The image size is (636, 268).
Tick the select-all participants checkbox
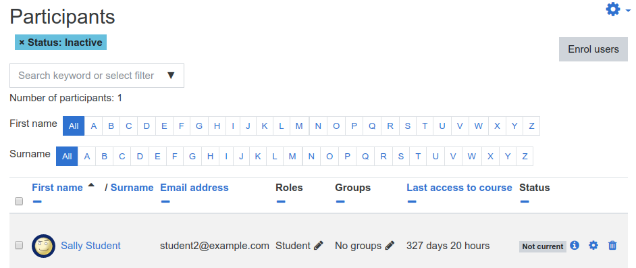(19, 201)
